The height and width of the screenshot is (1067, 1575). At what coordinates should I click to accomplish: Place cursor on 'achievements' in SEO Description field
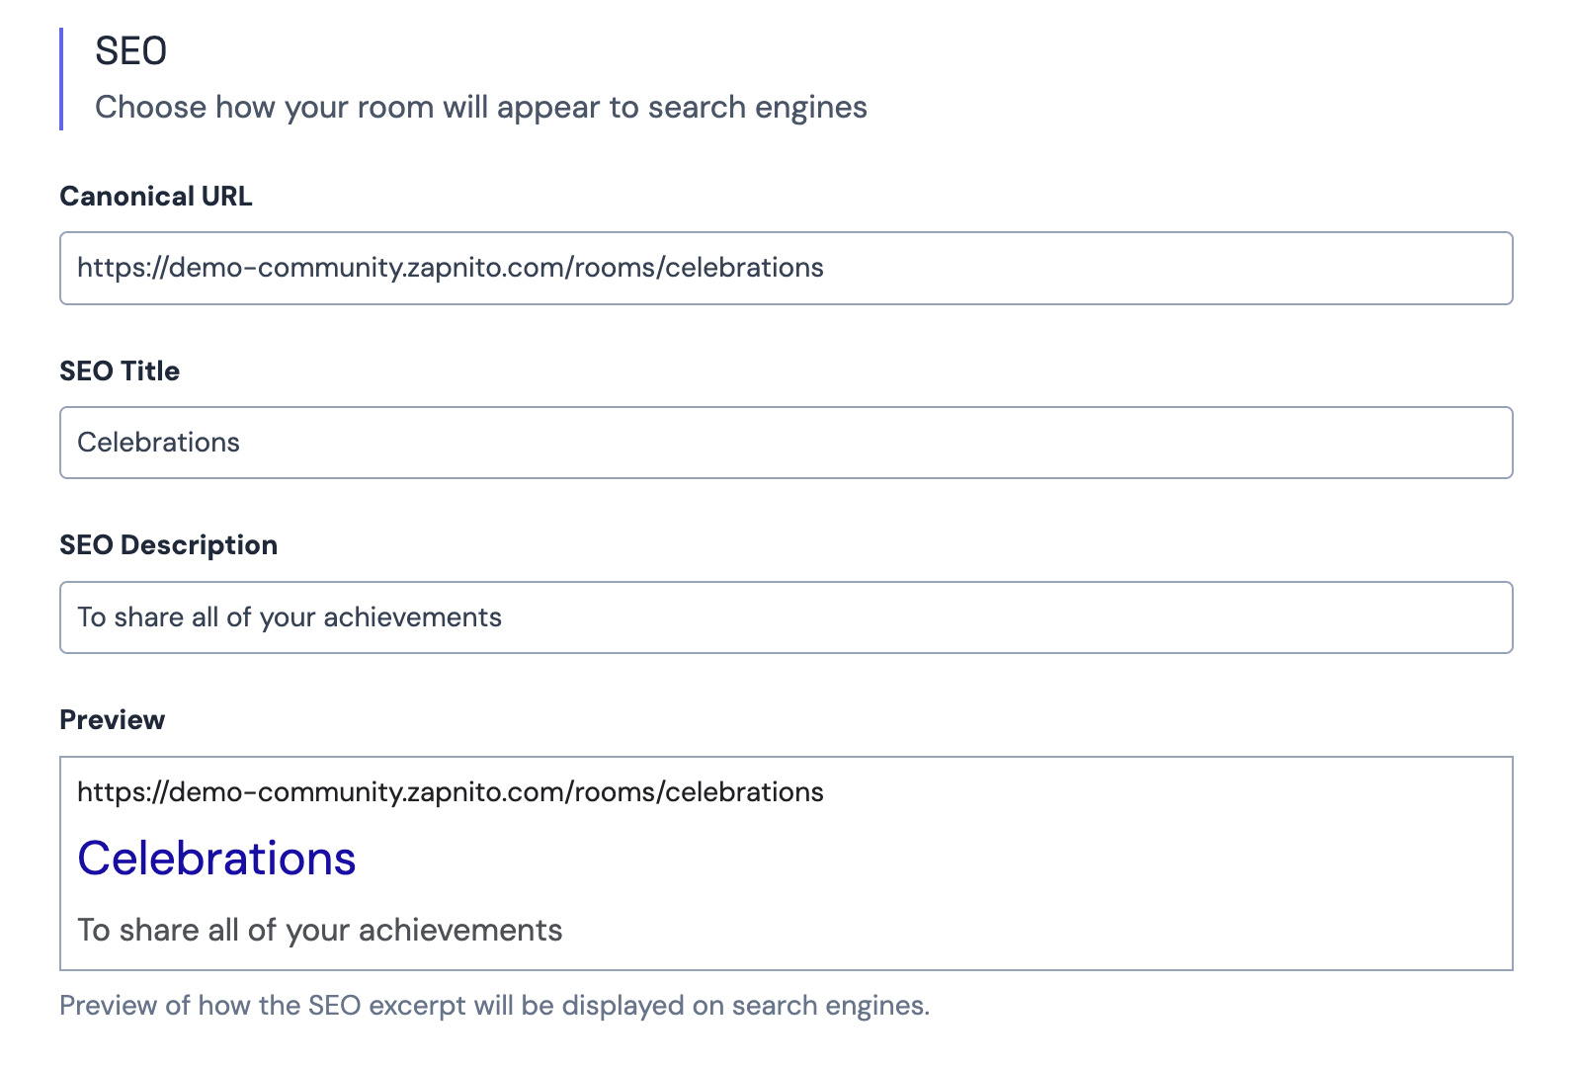[x=412, y=617]
